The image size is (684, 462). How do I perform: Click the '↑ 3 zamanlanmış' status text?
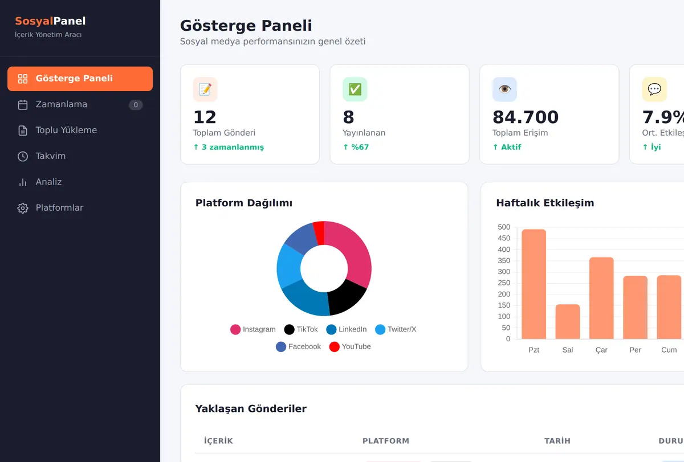[229, 147]
